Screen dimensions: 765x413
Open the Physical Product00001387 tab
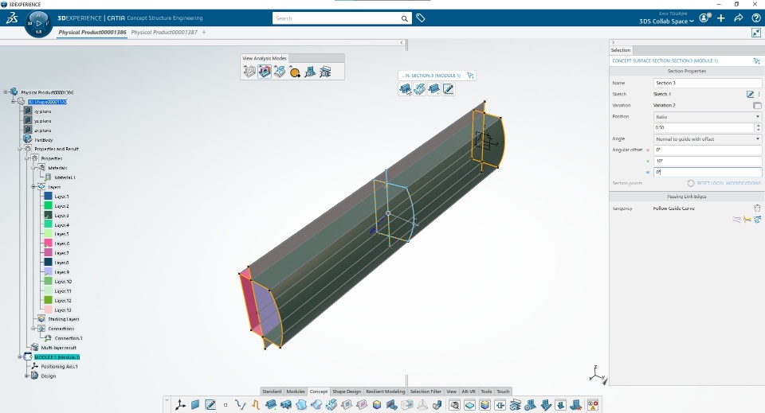click(164, 32)
